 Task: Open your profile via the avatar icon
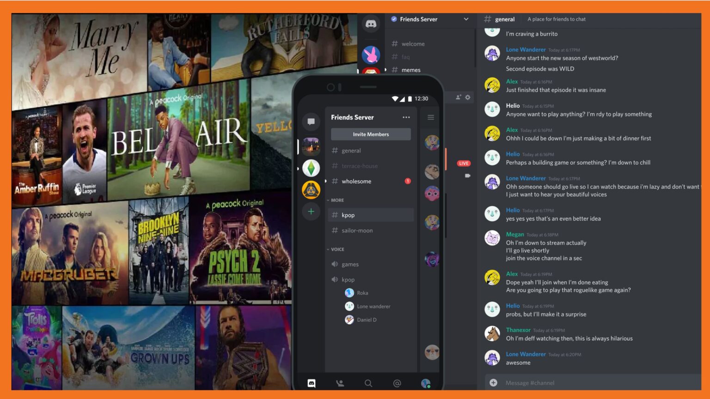pyautogui.click(x=425, y=383)
